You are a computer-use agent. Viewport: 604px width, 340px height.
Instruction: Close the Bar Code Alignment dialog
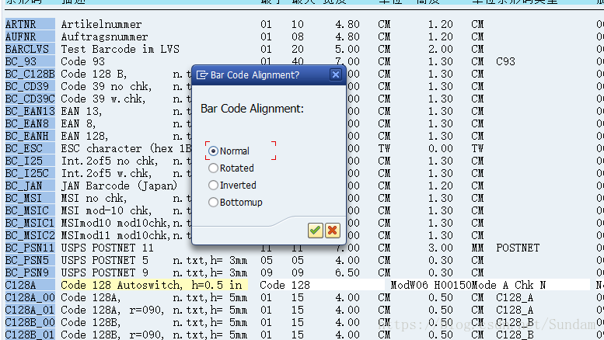336,75
